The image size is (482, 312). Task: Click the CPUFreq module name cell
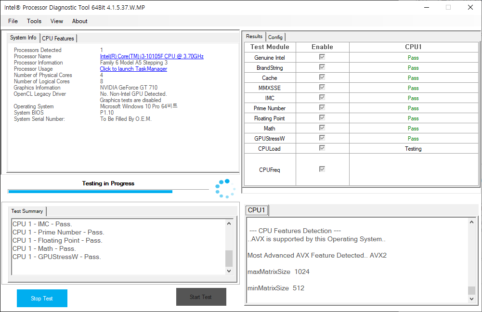point(270,169)
